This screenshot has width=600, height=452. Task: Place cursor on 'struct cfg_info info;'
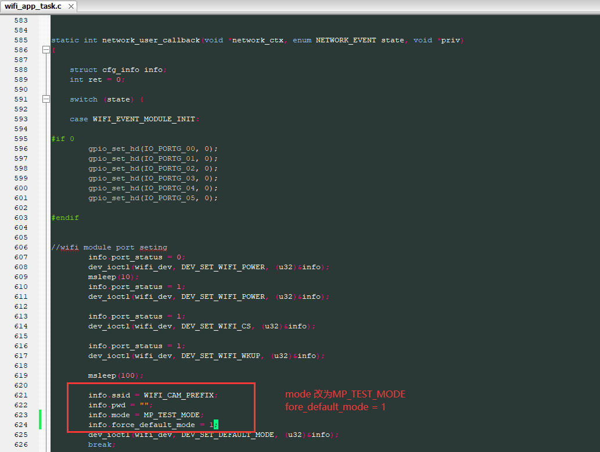point(118,70)
